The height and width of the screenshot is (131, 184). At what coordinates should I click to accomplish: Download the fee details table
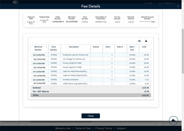[146, 41]
